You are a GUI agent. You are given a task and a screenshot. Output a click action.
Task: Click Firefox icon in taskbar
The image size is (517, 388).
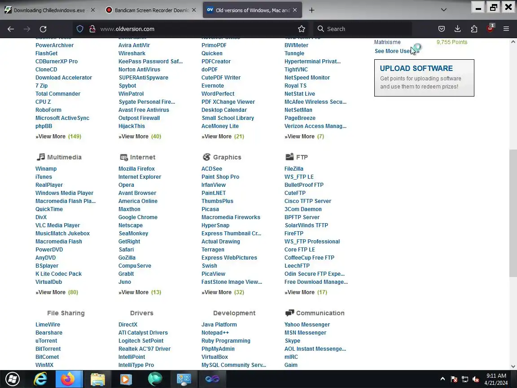point(68,379)
